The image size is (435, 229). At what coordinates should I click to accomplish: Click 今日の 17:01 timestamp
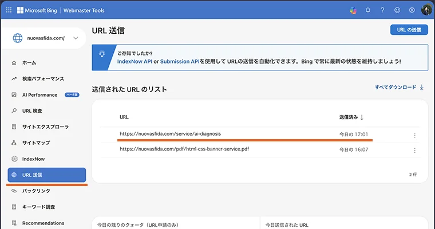(354, 135)
